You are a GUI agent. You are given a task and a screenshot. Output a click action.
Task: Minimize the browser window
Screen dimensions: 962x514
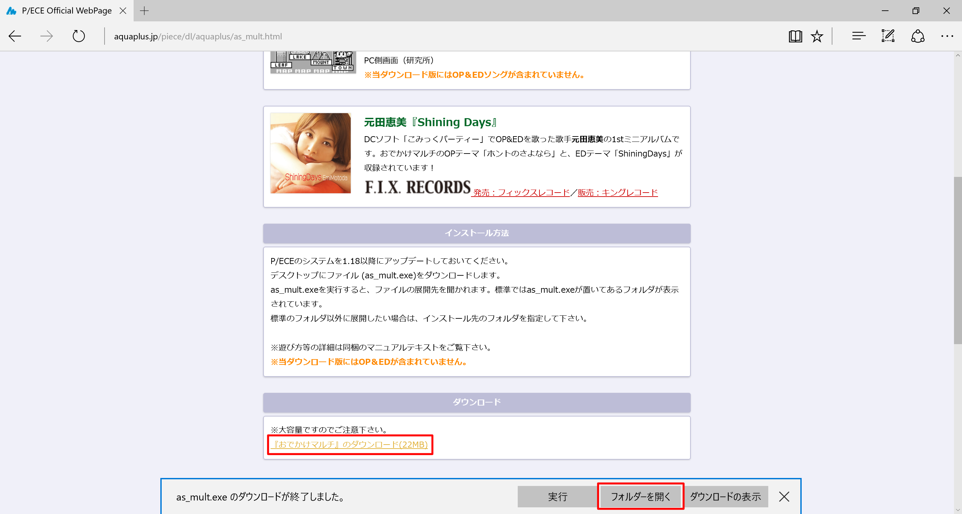(885, 11)
